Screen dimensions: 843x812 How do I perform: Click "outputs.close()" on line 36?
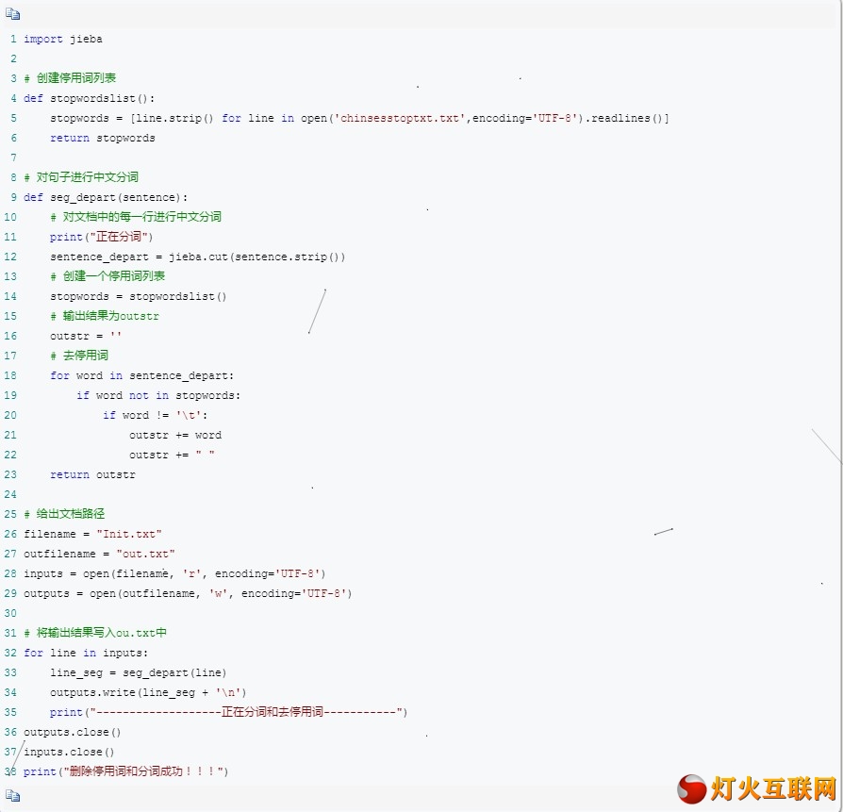pos(73,732)
